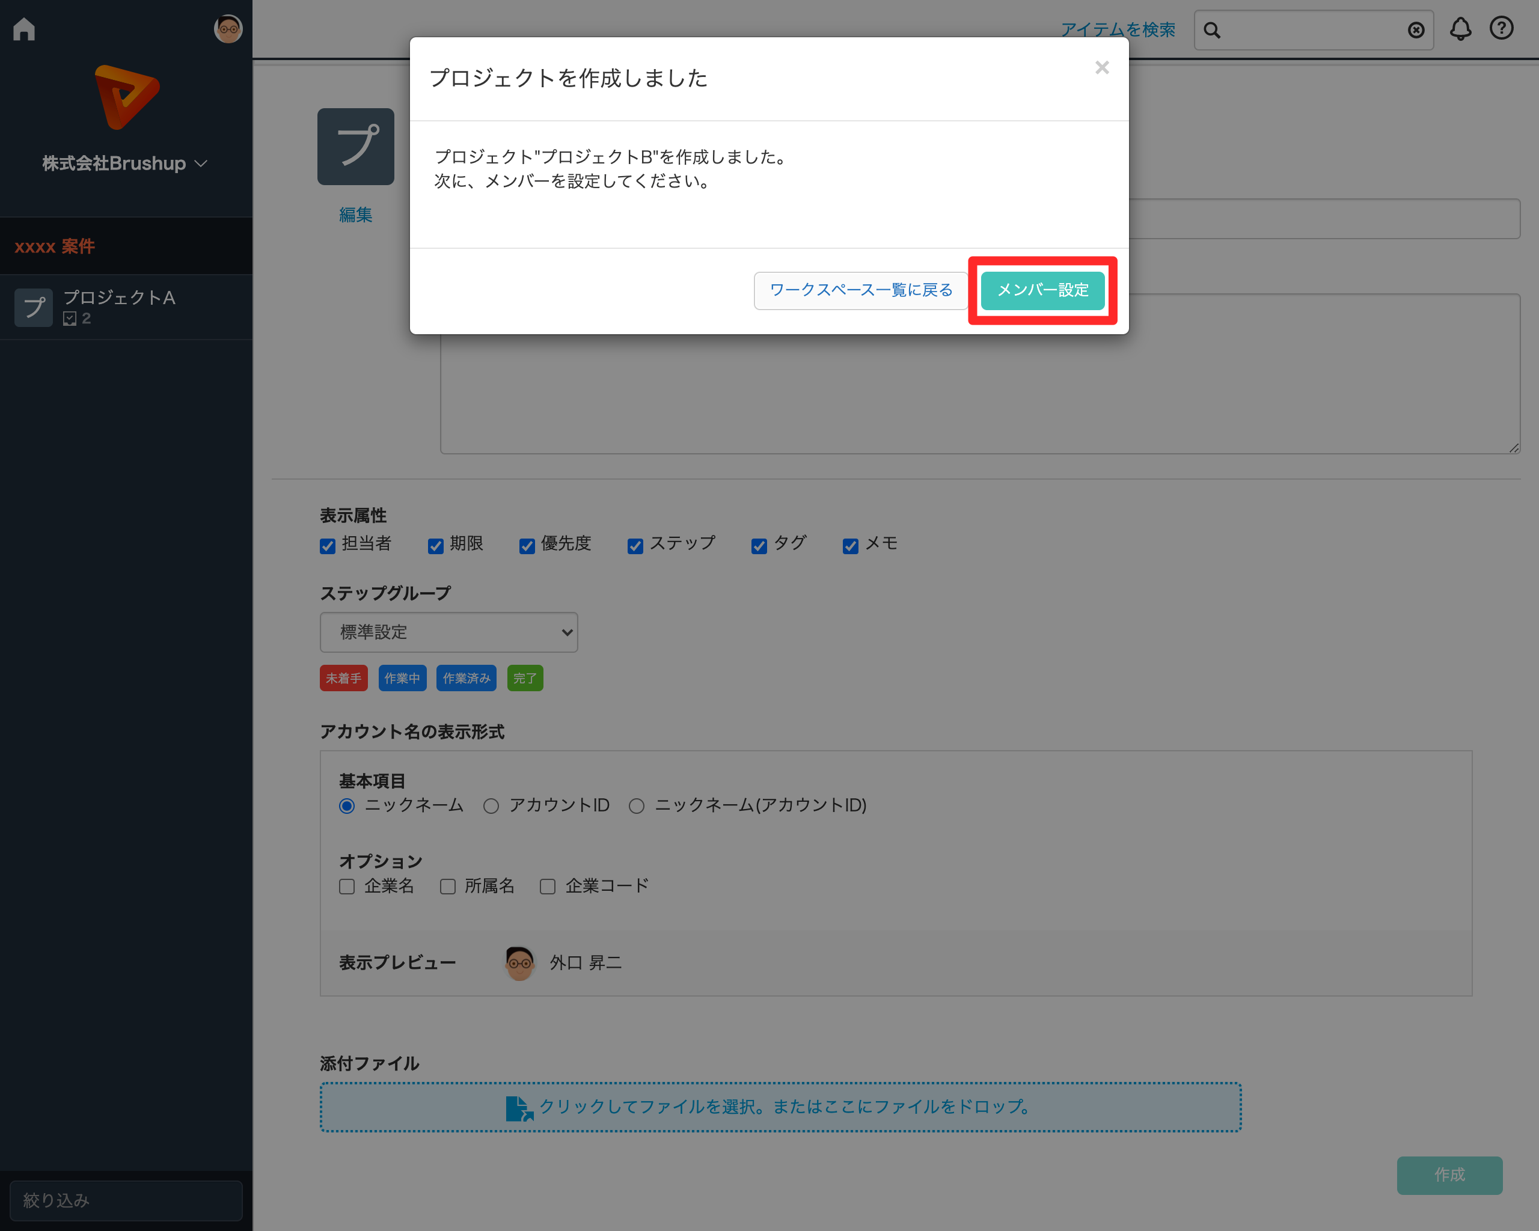The image size is (1539, 1231).
Task: Clear the search field with X icon
Action: pos(1416,30)
